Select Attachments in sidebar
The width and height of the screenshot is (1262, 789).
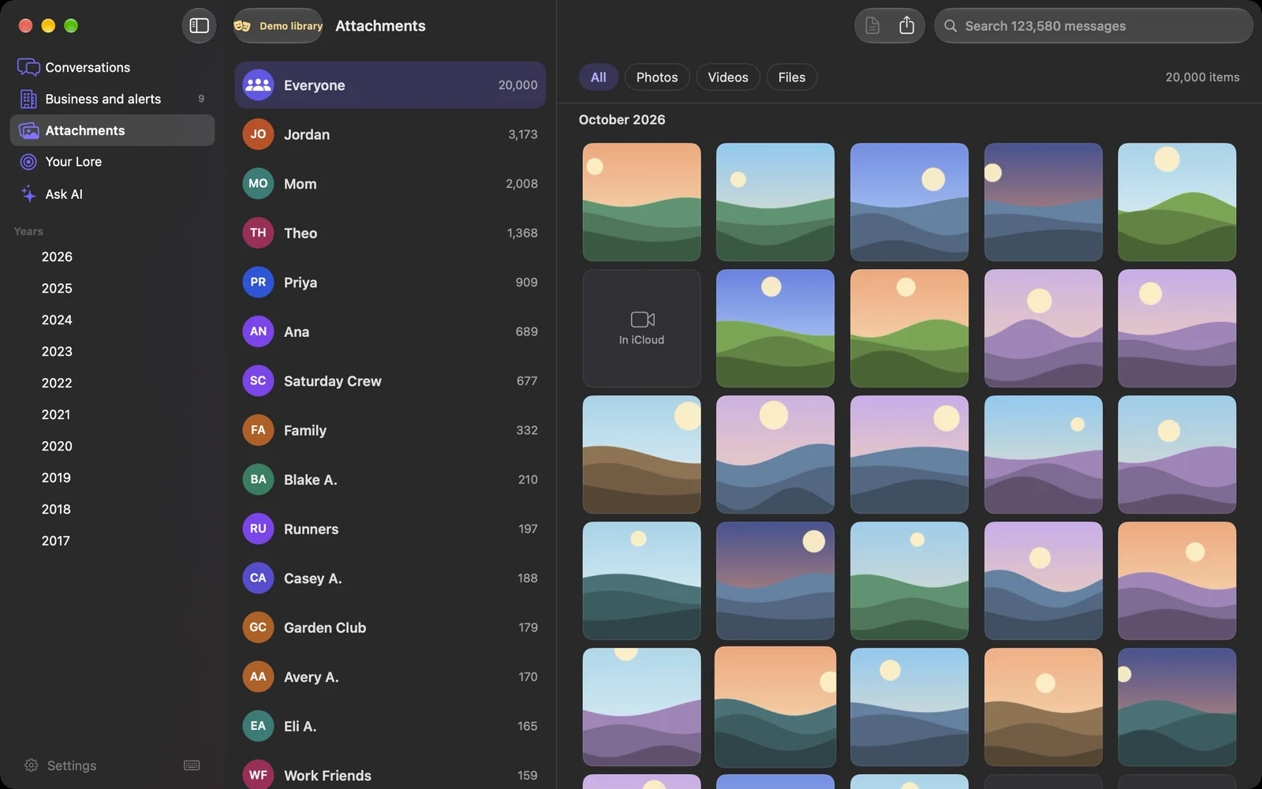(112, 130)
